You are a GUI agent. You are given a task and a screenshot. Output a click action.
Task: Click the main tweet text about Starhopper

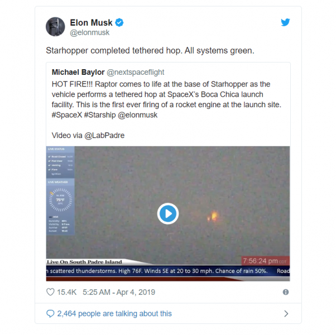(x=150, y=51)
